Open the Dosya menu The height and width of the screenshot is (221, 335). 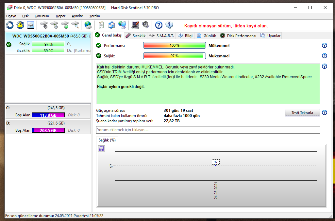tap(11, 16)
